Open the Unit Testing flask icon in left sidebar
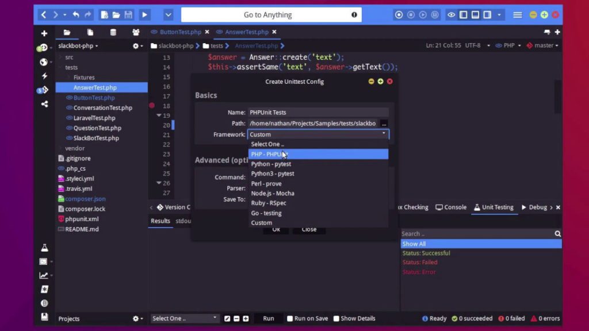The height and width of the screenshot is (331, 589). point(45,247)
